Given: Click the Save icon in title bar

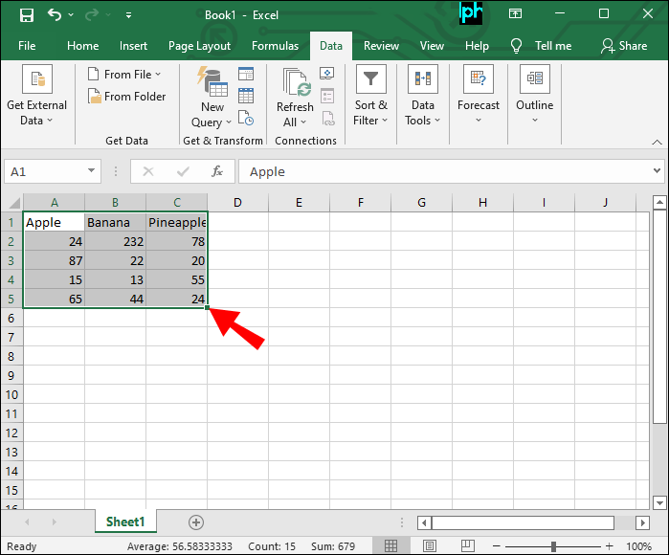Looking at the screenshot, I should (x=26, y=15).
